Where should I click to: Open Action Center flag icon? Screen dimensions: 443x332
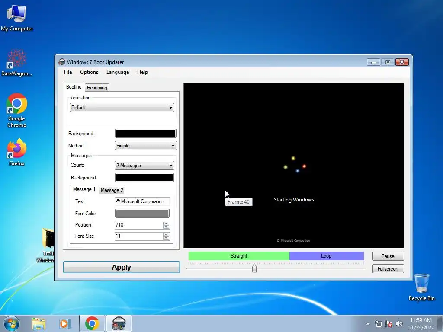pyautogui.click(x=389, y=324)
